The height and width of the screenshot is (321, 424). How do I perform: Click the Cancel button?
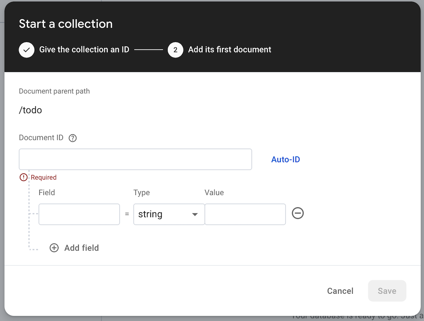pyautogui.click(x=340, y=291)
